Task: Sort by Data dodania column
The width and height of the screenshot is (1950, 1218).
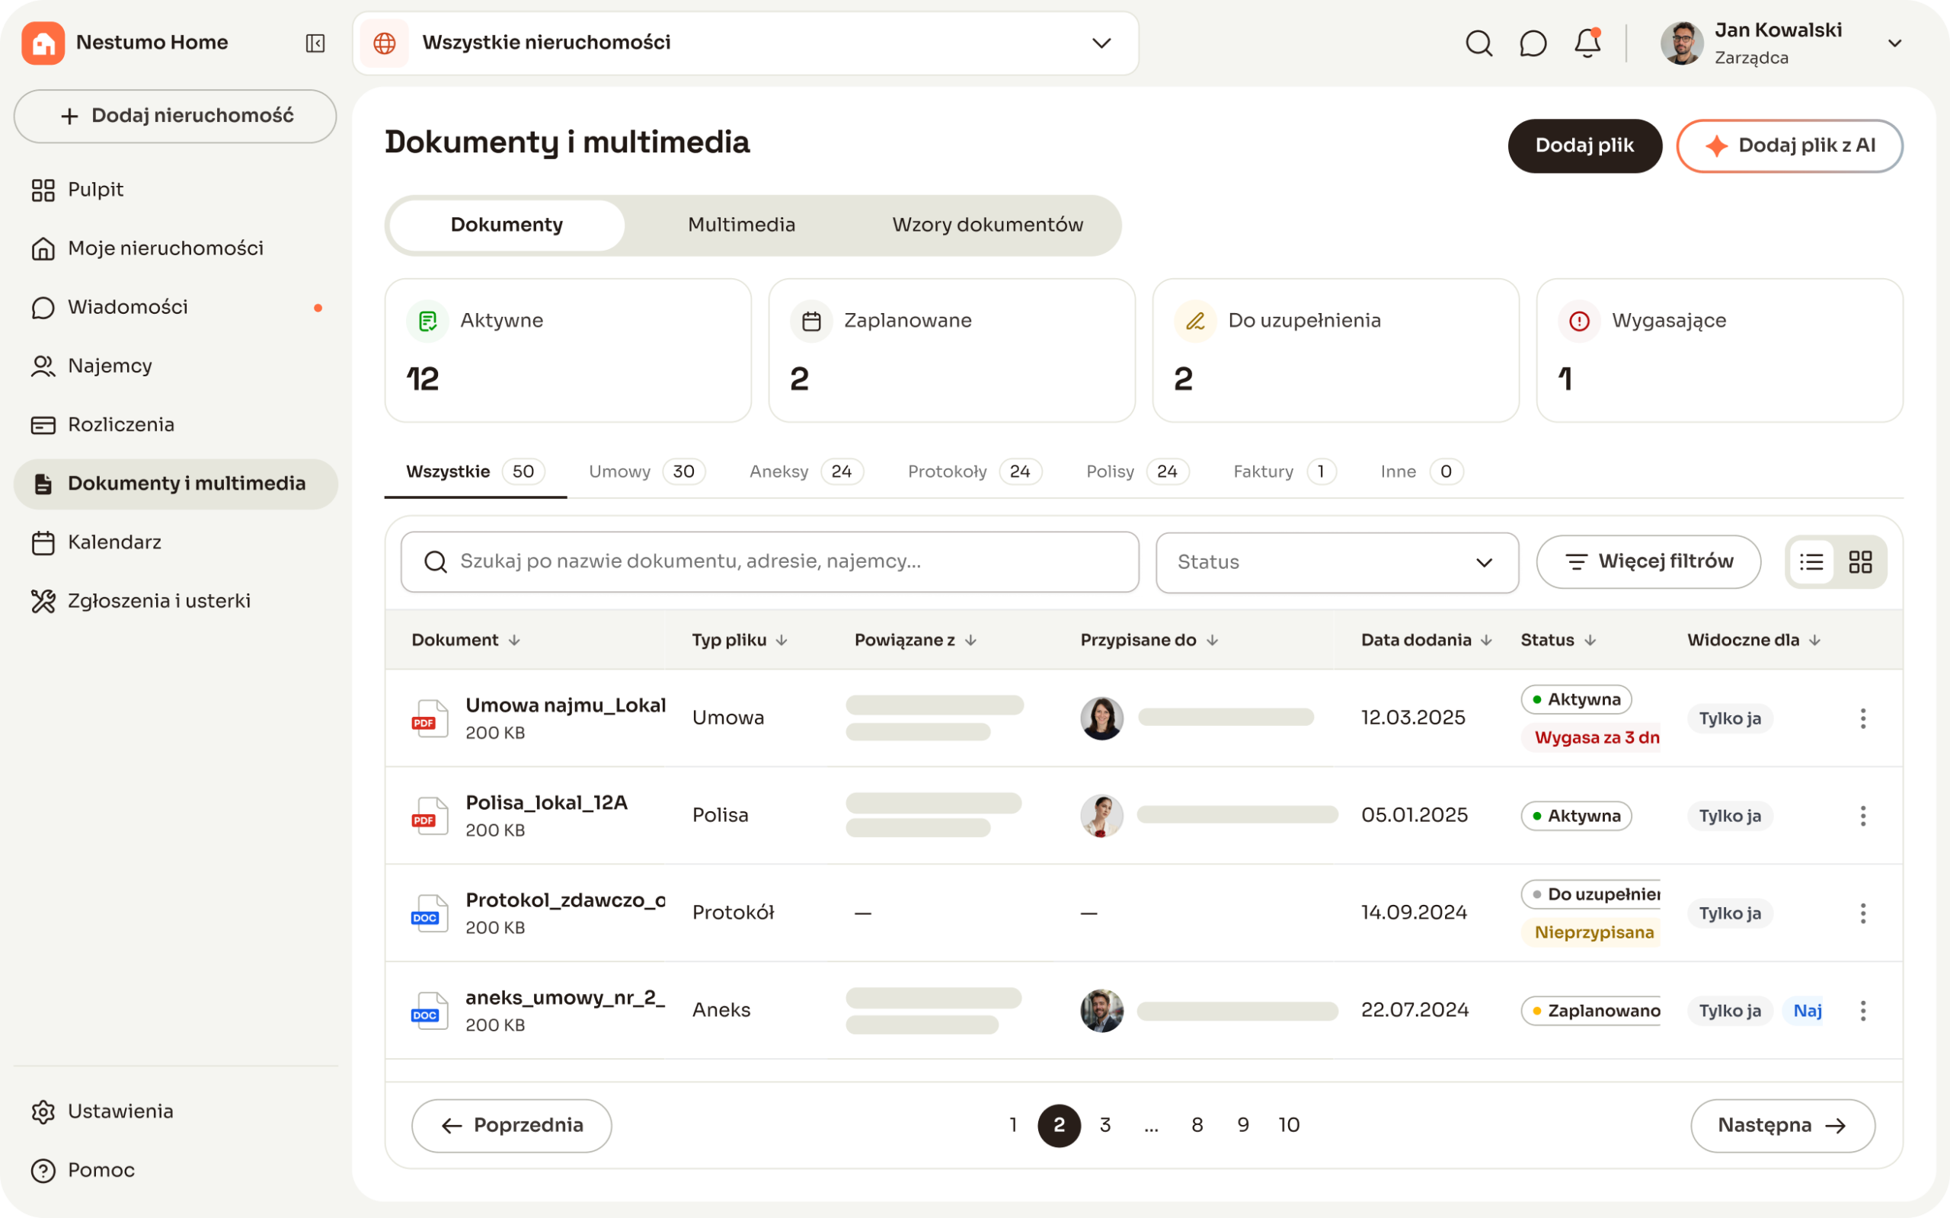Action: pos(1427,641)
